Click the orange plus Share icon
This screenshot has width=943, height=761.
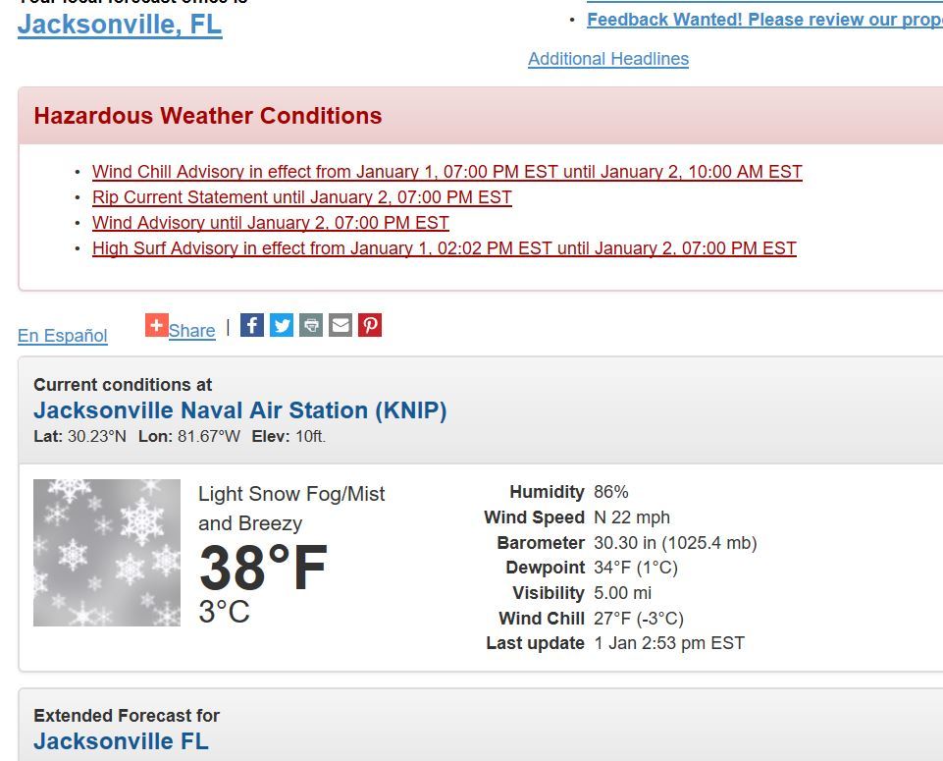(x=156, y=325)
